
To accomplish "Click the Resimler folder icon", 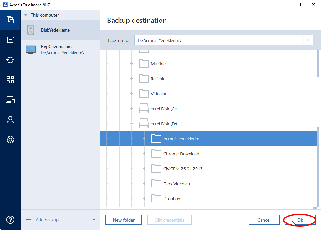I will pyautogui.click(x=144, y=78).
